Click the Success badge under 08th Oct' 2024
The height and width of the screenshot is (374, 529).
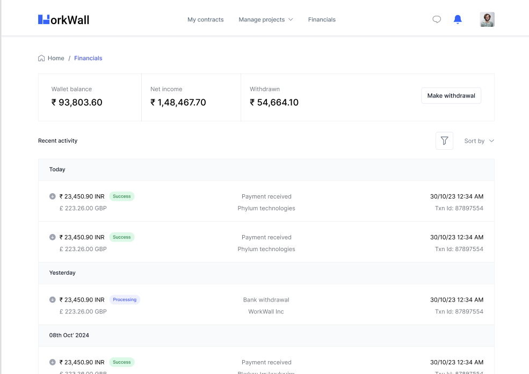pyautogui.click(x=121, y=362)
